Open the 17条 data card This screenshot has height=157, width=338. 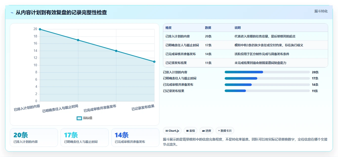(85, 138)
